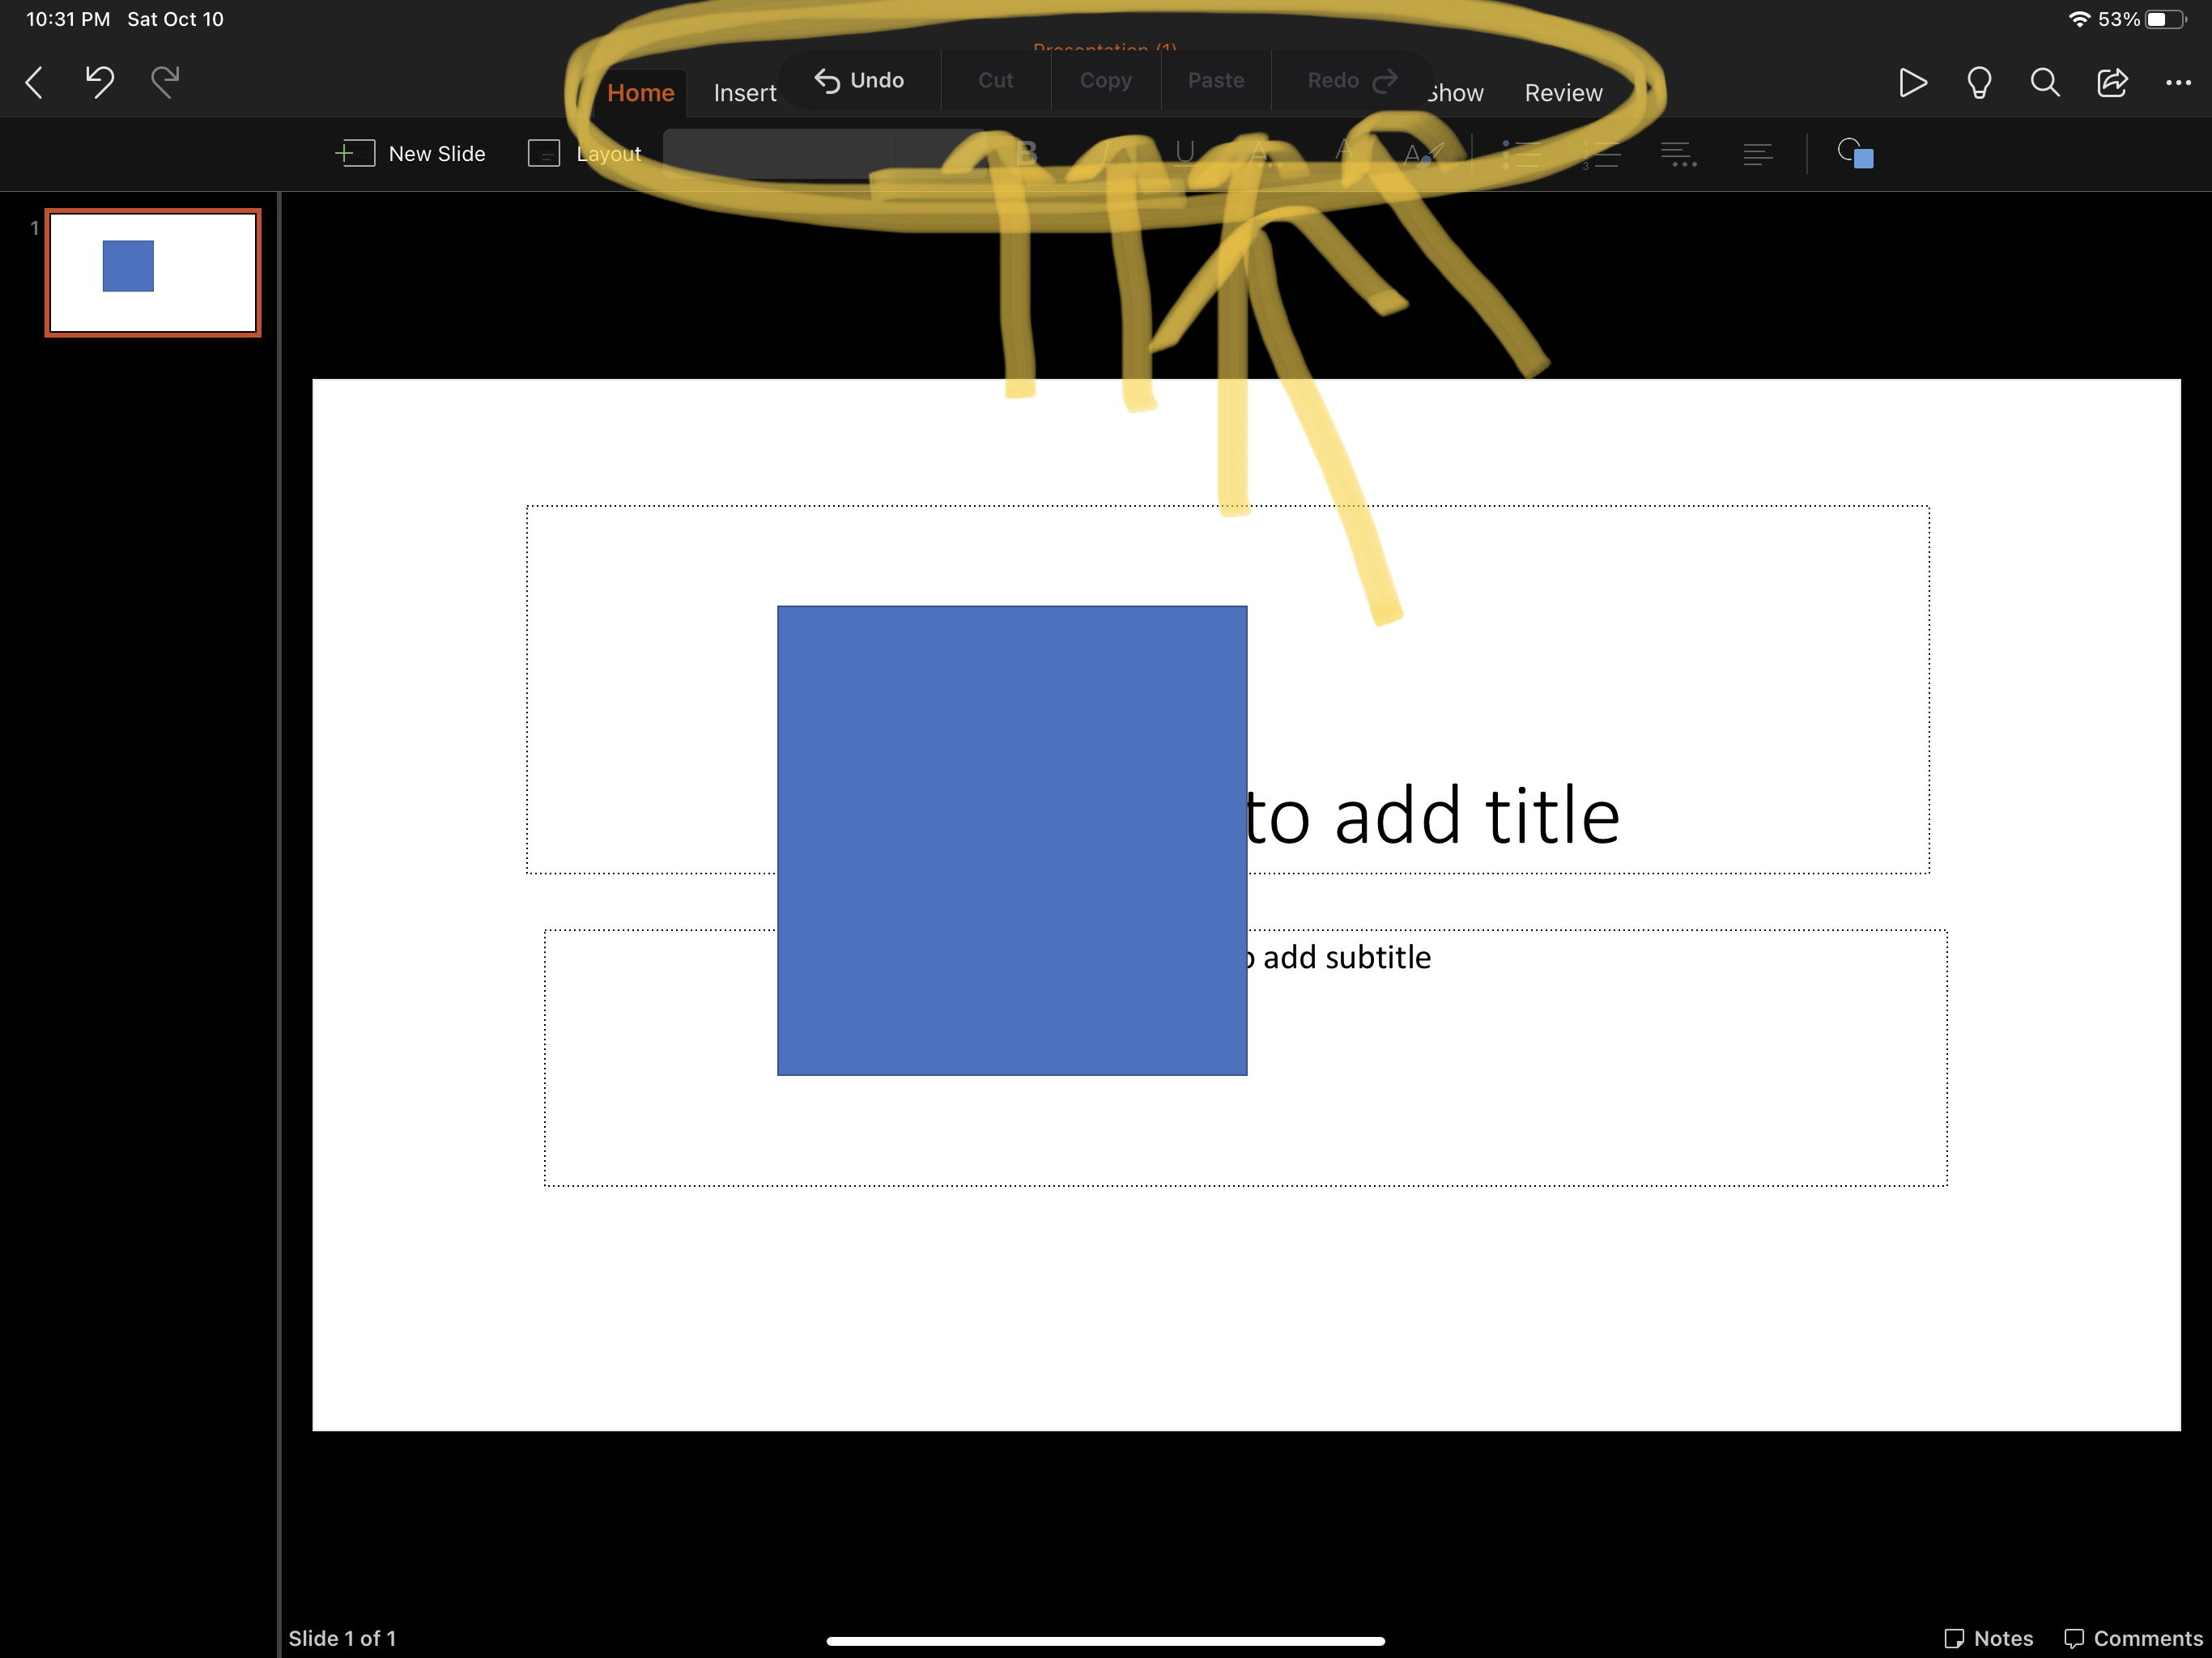Open the search magnifier icon
2212x1658 pixels.
[2045, 82]
